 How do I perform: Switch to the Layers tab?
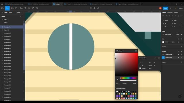pos(5,12)
